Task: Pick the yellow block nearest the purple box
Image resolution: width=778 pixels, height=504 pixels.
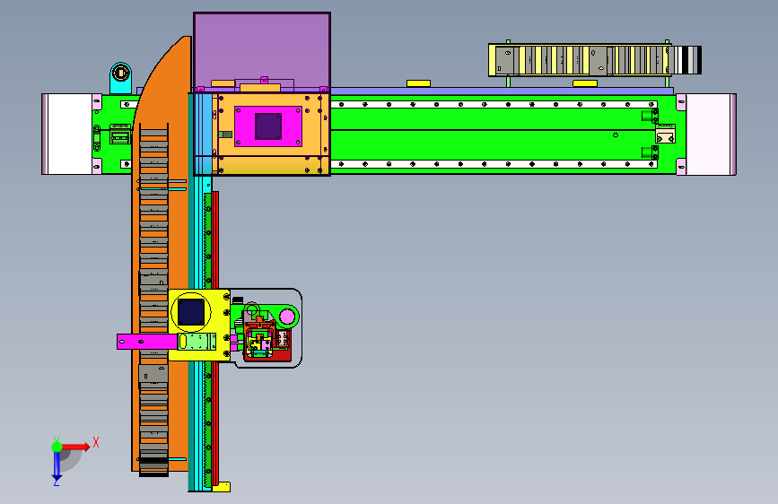Action: tap(418, 83)
